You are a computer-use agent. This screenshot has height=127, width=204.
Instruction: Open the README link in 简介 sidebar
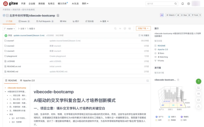click(x=161, y=46)
